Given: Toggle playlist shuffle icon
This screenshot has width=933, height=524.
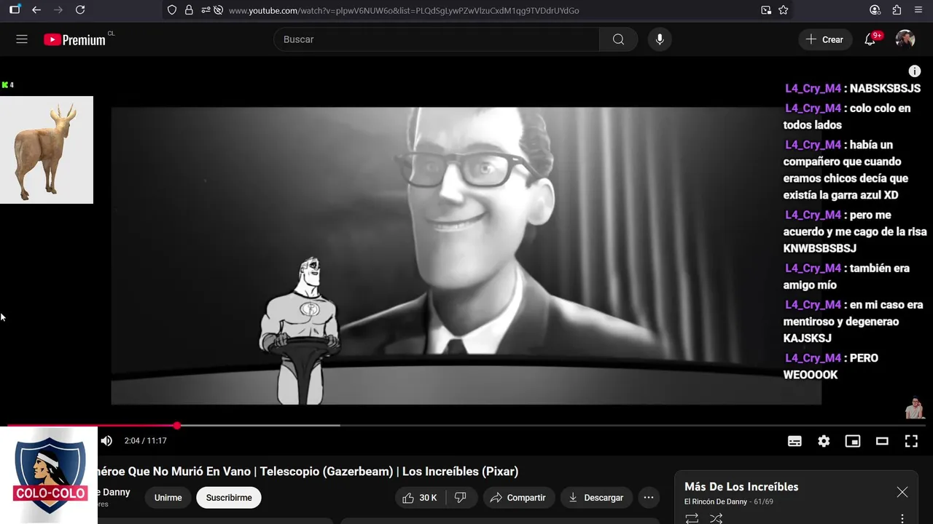Looking at the screenshot, I should pyautogui.click(x=717, y=518).
